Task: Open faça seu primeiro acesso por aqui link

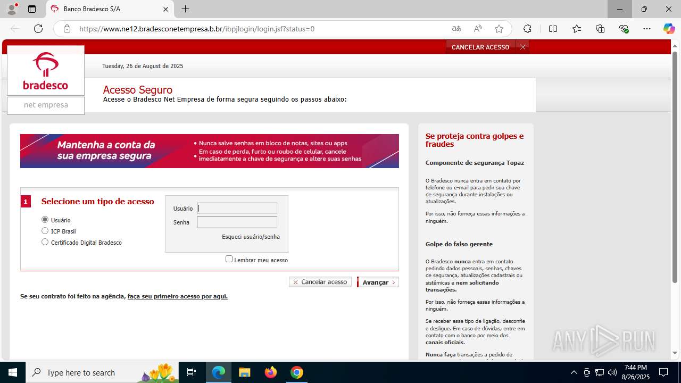Action: click(178, 296)
